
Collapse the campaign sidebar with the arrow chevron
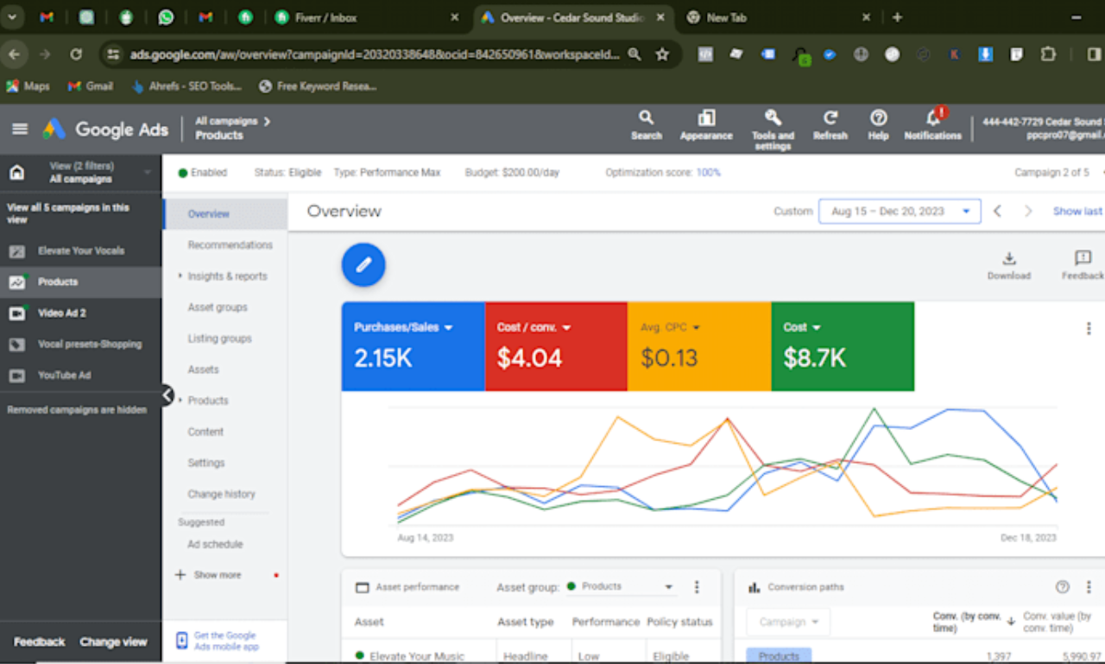(167, 395)
